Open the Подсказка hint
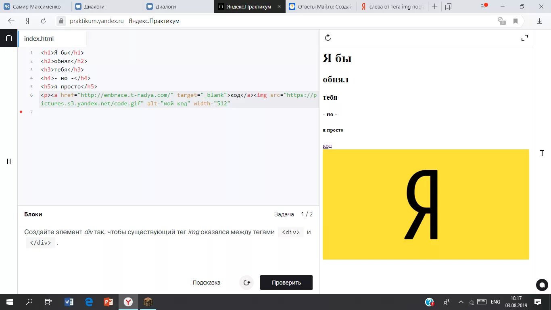 pos(207,283)
